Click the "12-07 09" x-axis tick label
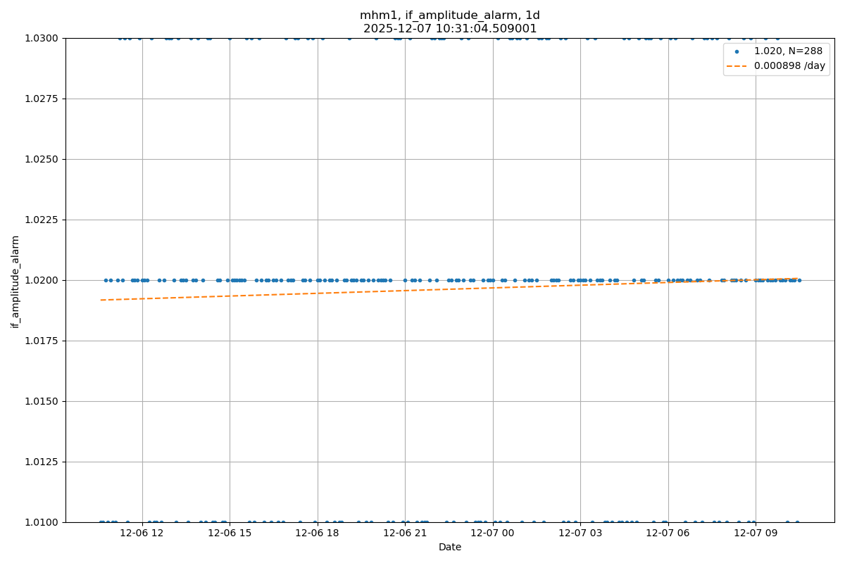Viewport: 845px width, 563px height. coord(756,533)
